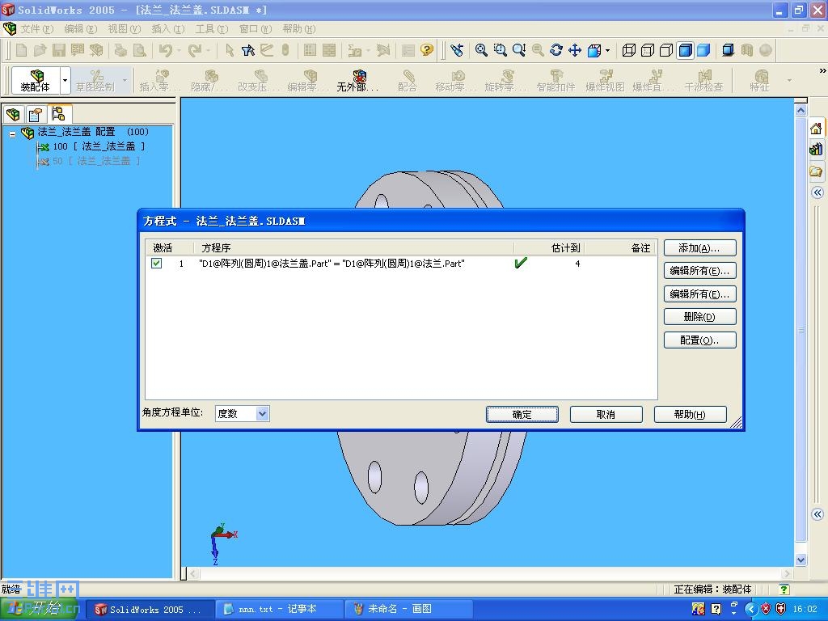Screen dimensions: 828x621
Task: Click the 帮助(H) button in dialog
Action: pos(690,414)
